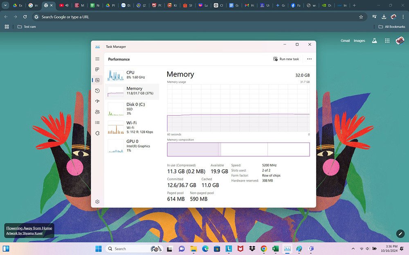Open Task Manager settings gear
The height and width of the screenshot is (255, 409).
point(97,202)
